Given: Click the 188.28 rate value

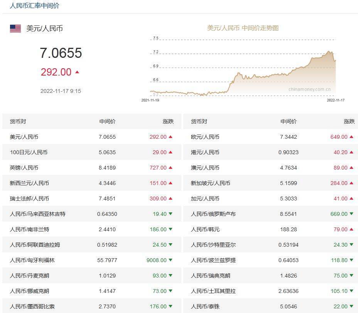Looking at the screenshot, I should coord(289,229).
